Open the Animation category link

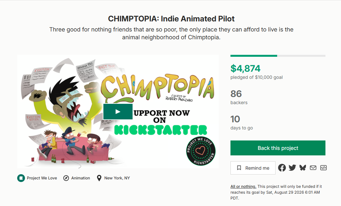80,178
